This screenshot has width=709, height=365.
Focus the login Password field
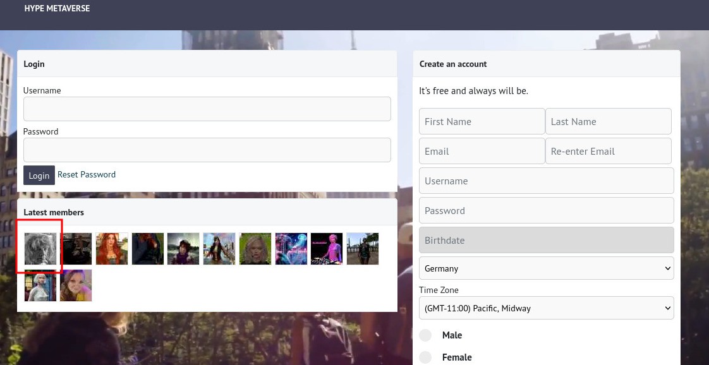[207, 150]
